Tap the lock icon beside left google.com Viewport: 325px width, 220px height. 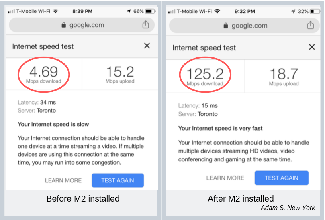tap(63, 25)
